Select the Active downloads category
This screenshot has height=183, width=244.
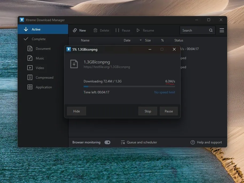[x=43, y=29]
